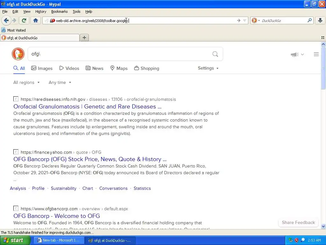Switch to Images results

[x=42, y=68]
